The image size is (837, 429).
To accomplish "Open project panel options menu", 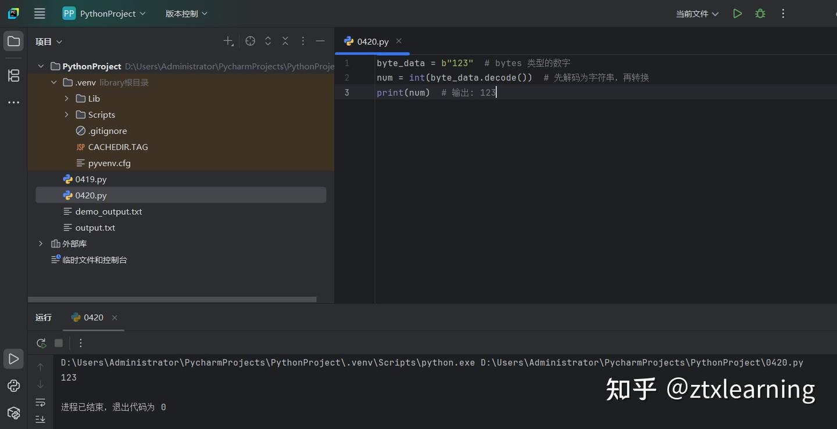I will click(303, 41).
